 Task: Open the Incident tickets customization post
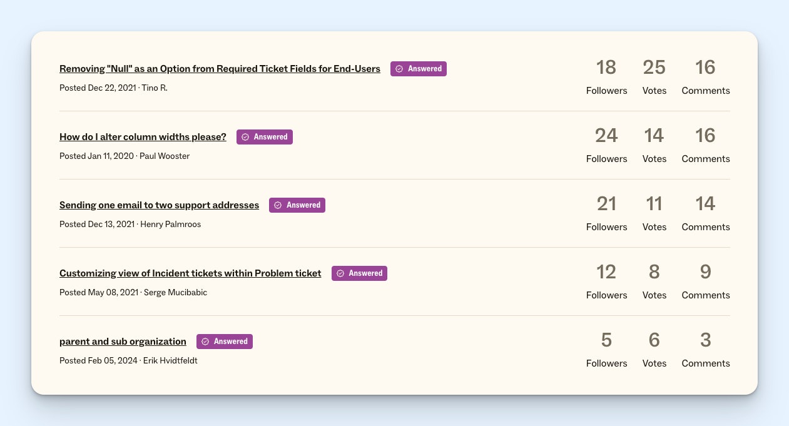pyautogui.click(x=190, y=273)
